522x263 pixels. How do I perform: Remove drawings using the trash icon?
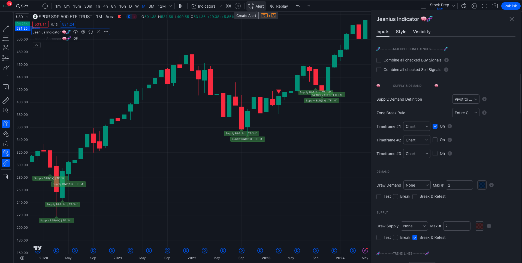(x=6, y=176)
